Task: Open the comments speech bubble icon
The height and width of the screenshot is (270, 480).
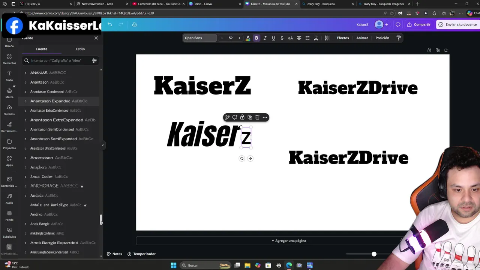Action: (398, 24)
